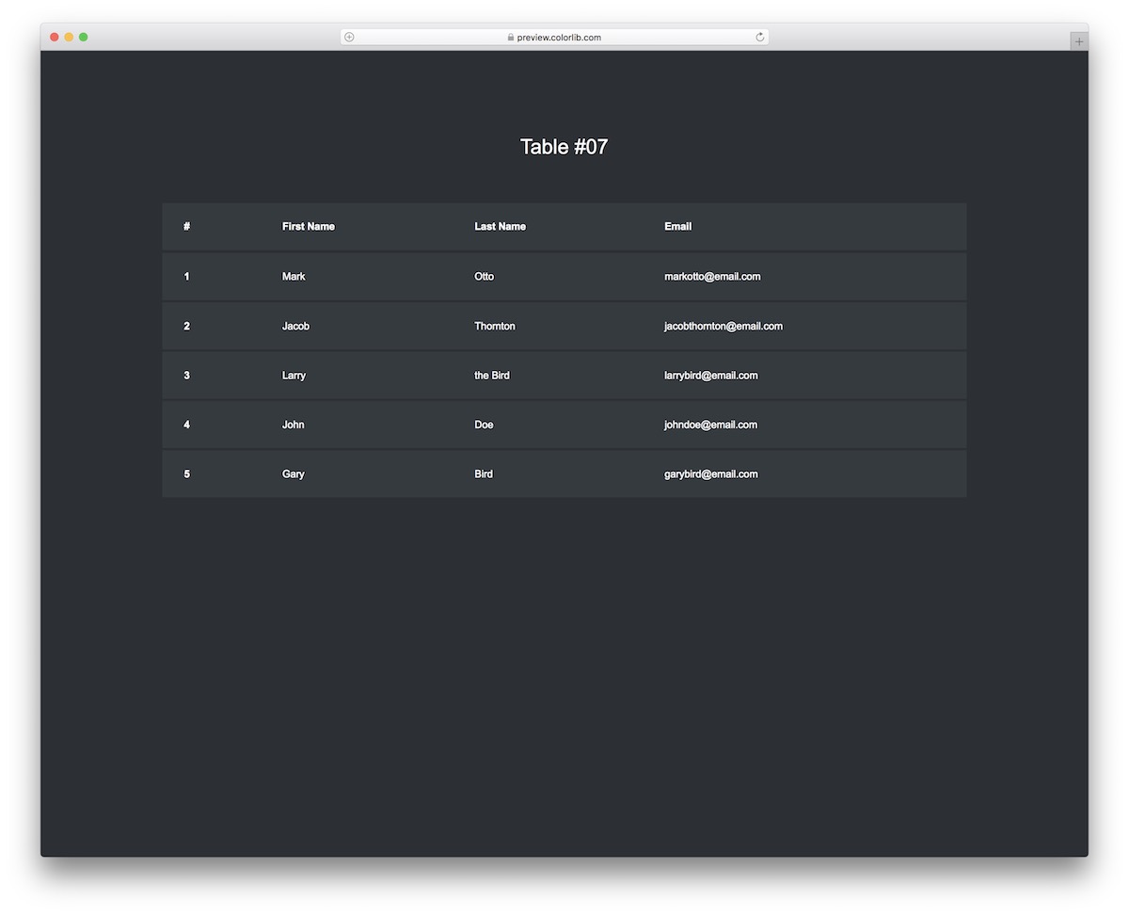
Task: Click johndoe@email.com email address
Action: 710,425
